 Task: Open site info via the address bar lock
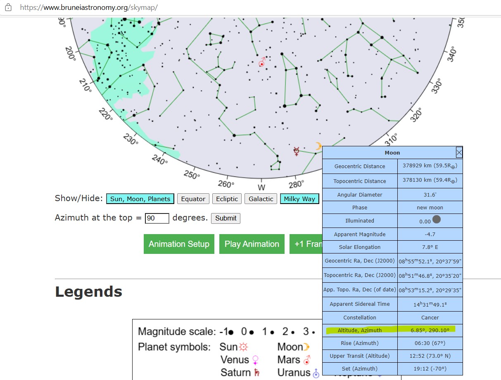click(8, 7)
